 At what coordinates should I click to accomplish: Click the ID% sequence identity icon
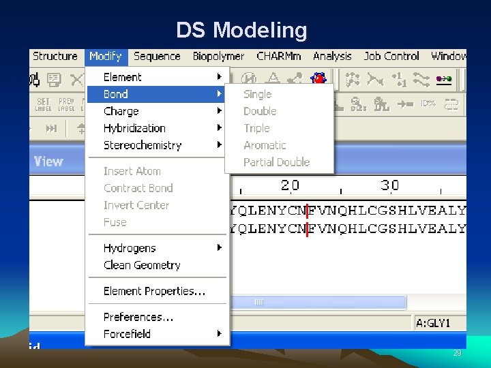[x=428, y=104]
